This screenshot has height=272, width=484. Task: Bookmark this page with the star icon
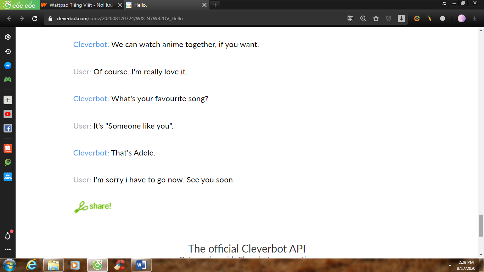tap(376, 18)
